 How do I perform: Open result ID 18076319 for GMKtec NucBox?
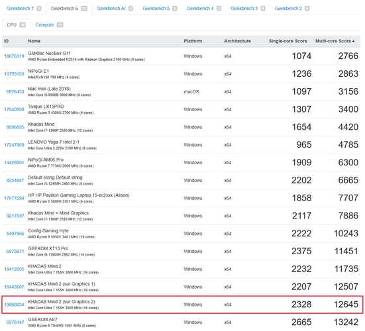(14, 56)
